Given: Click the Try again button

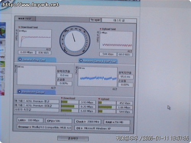Looking at the screenshot, I should [x=95, y=20].
